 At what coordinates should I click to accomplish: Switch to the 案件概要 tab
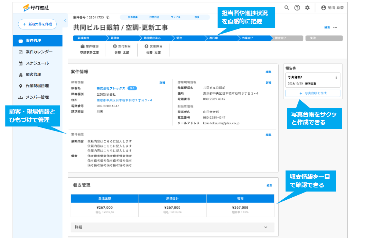[x=133, y=17]
